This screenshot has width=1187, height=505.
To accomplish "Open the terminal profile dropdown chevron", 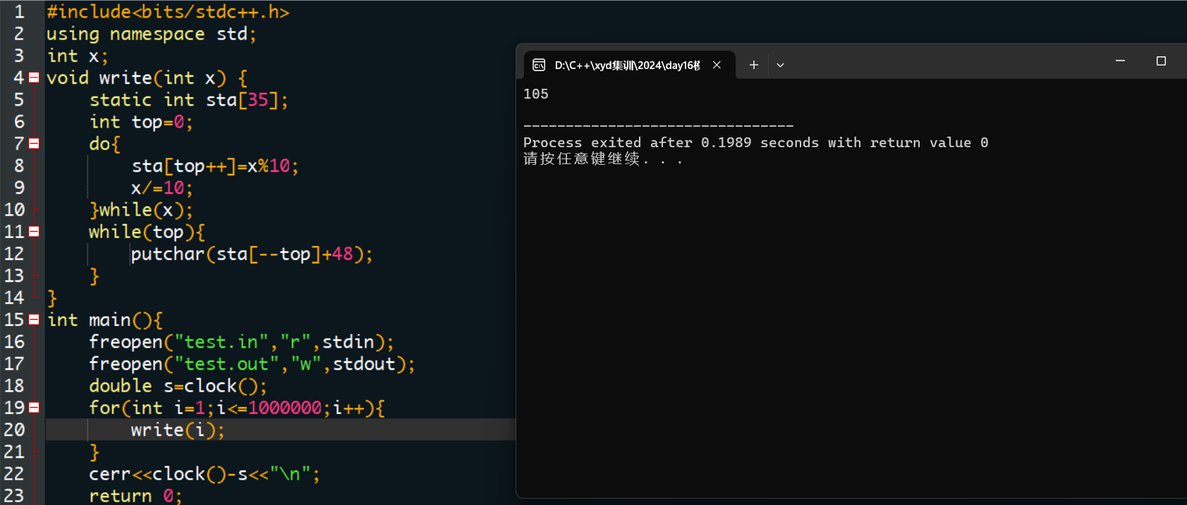I will coord(780,65).
